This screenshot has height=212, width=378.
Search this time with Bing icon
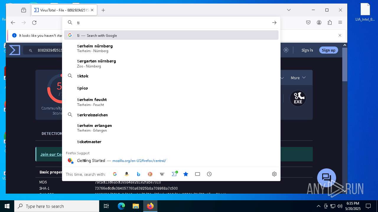139,174
